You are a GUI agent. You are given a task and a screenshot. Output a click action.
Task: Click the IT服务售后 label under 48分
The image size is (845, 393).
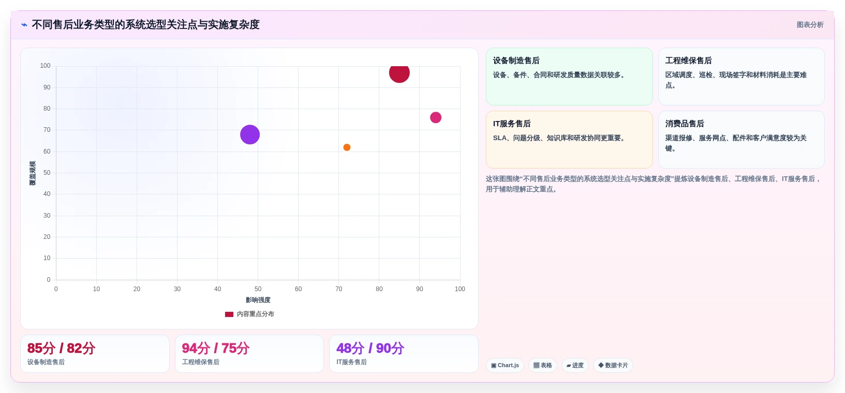tap(352, 362)
